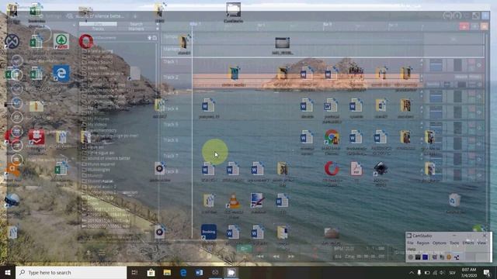
Task: Click CamStudio blue stop button
Action: [x=426, y=257]
